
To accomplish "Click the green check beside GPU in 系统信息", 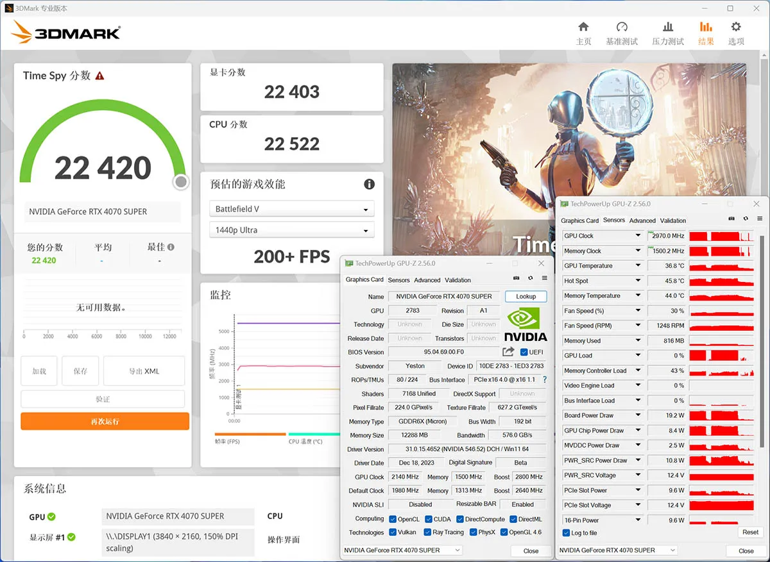I will tap(51, 517).
